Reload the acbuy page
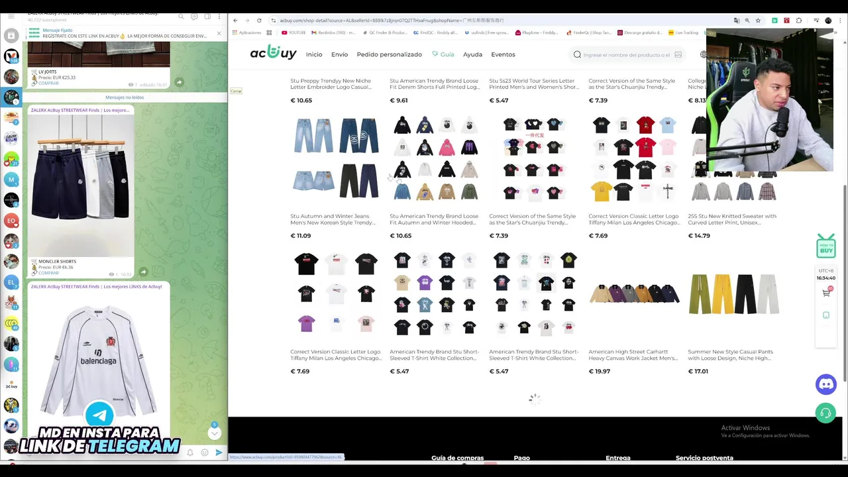Screen dimensions: 848x477 click(x=259, y=21)
